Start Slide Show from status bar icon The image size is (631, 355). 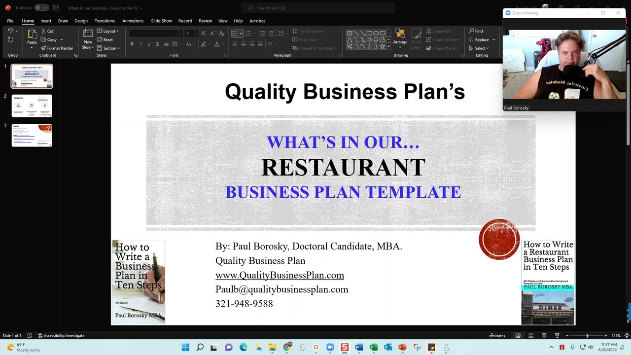pyautogui.click(x=557, y=335)
